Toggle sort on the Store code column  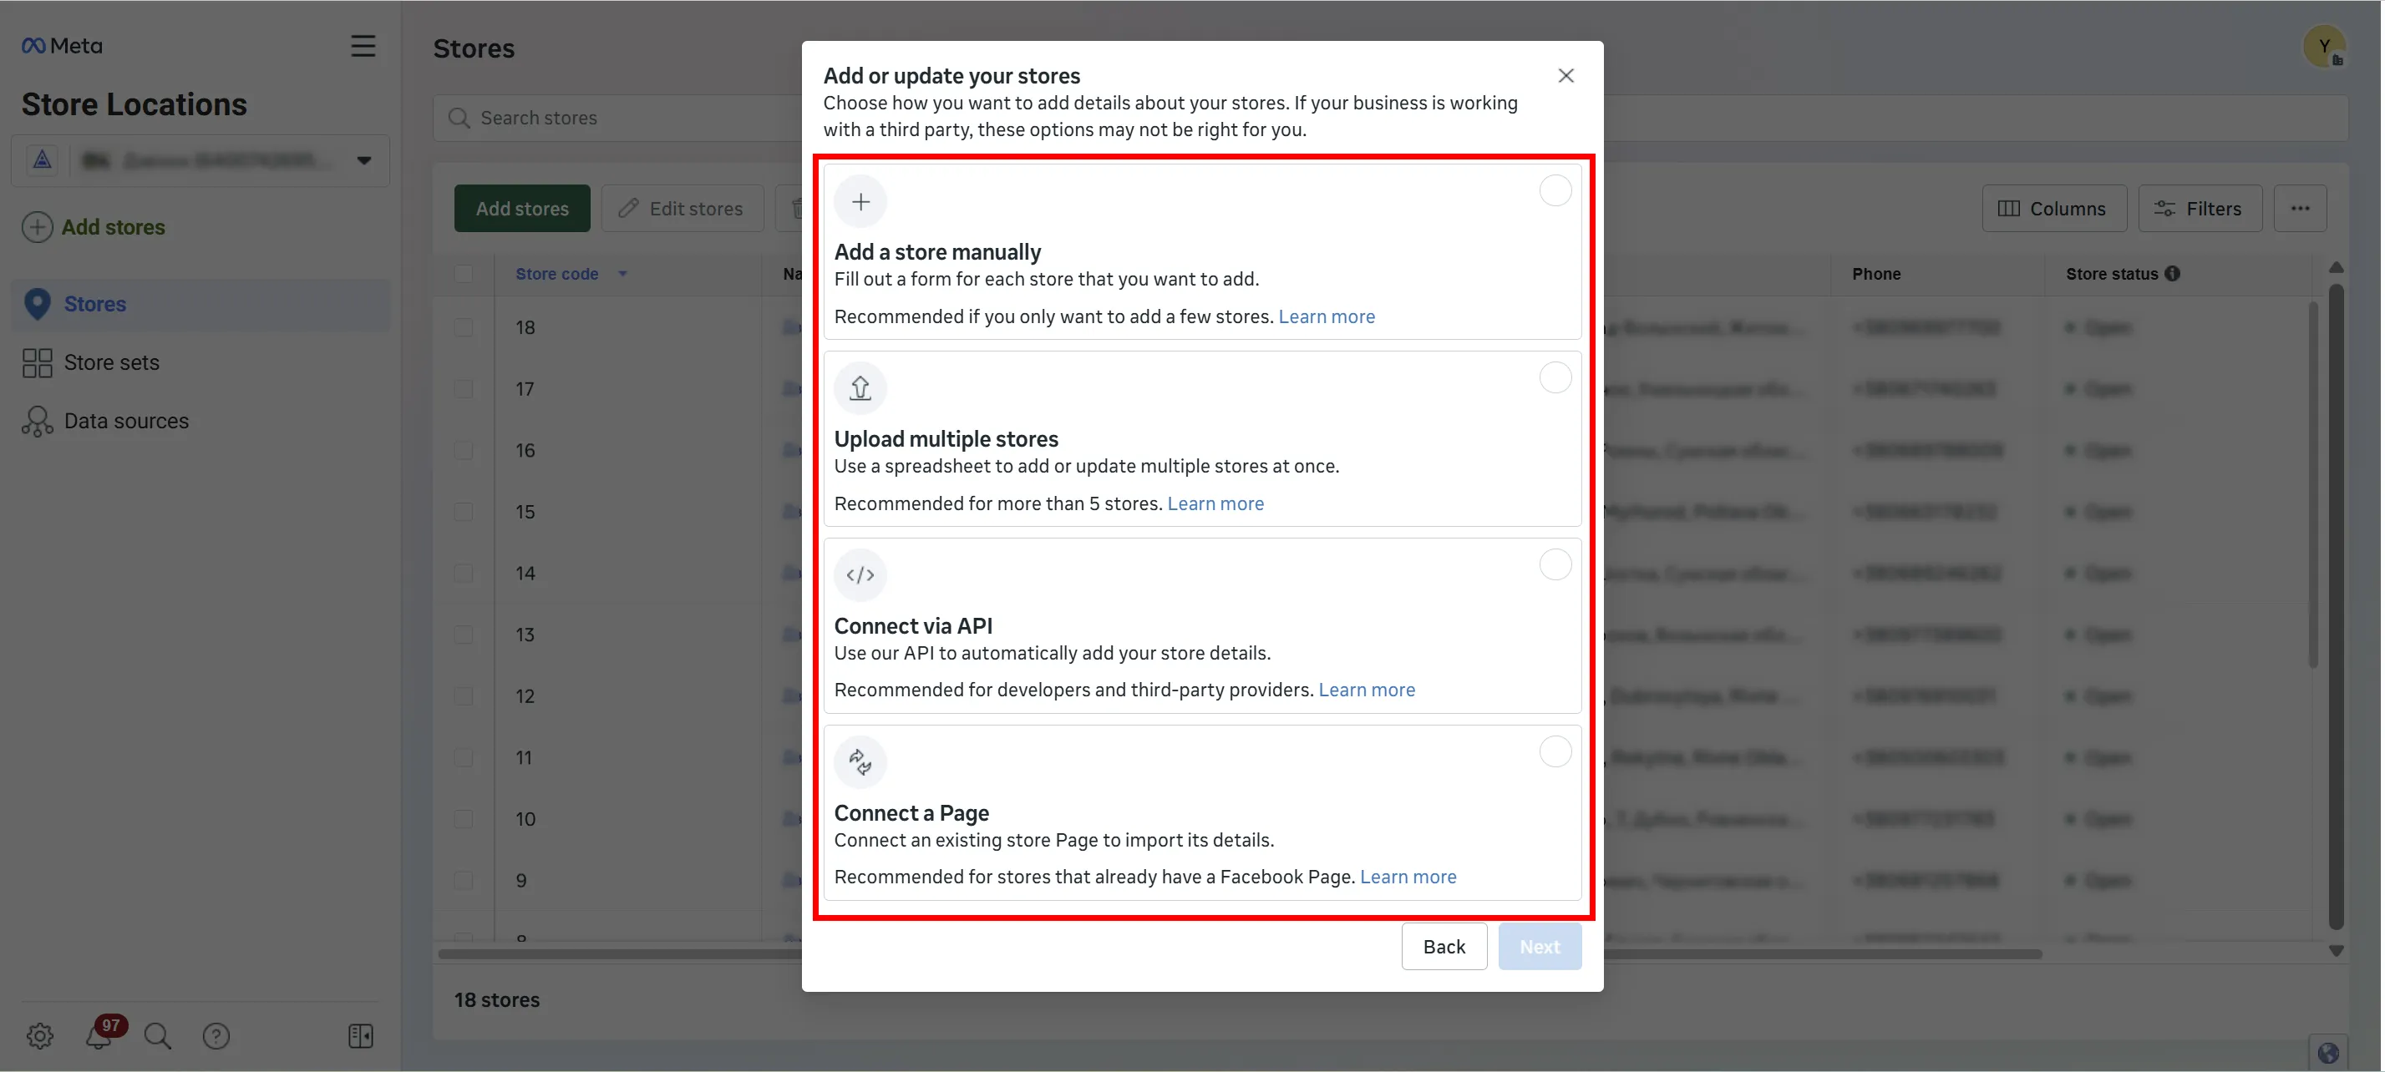(622, 274)
